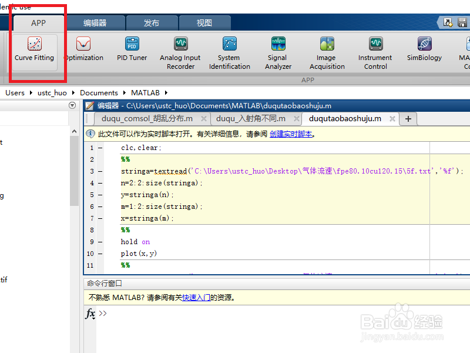The width and height of the screenshot is (470, 353).
Task: Click the editor pencil icon in the title bar
Action: (x=89, y=106)
